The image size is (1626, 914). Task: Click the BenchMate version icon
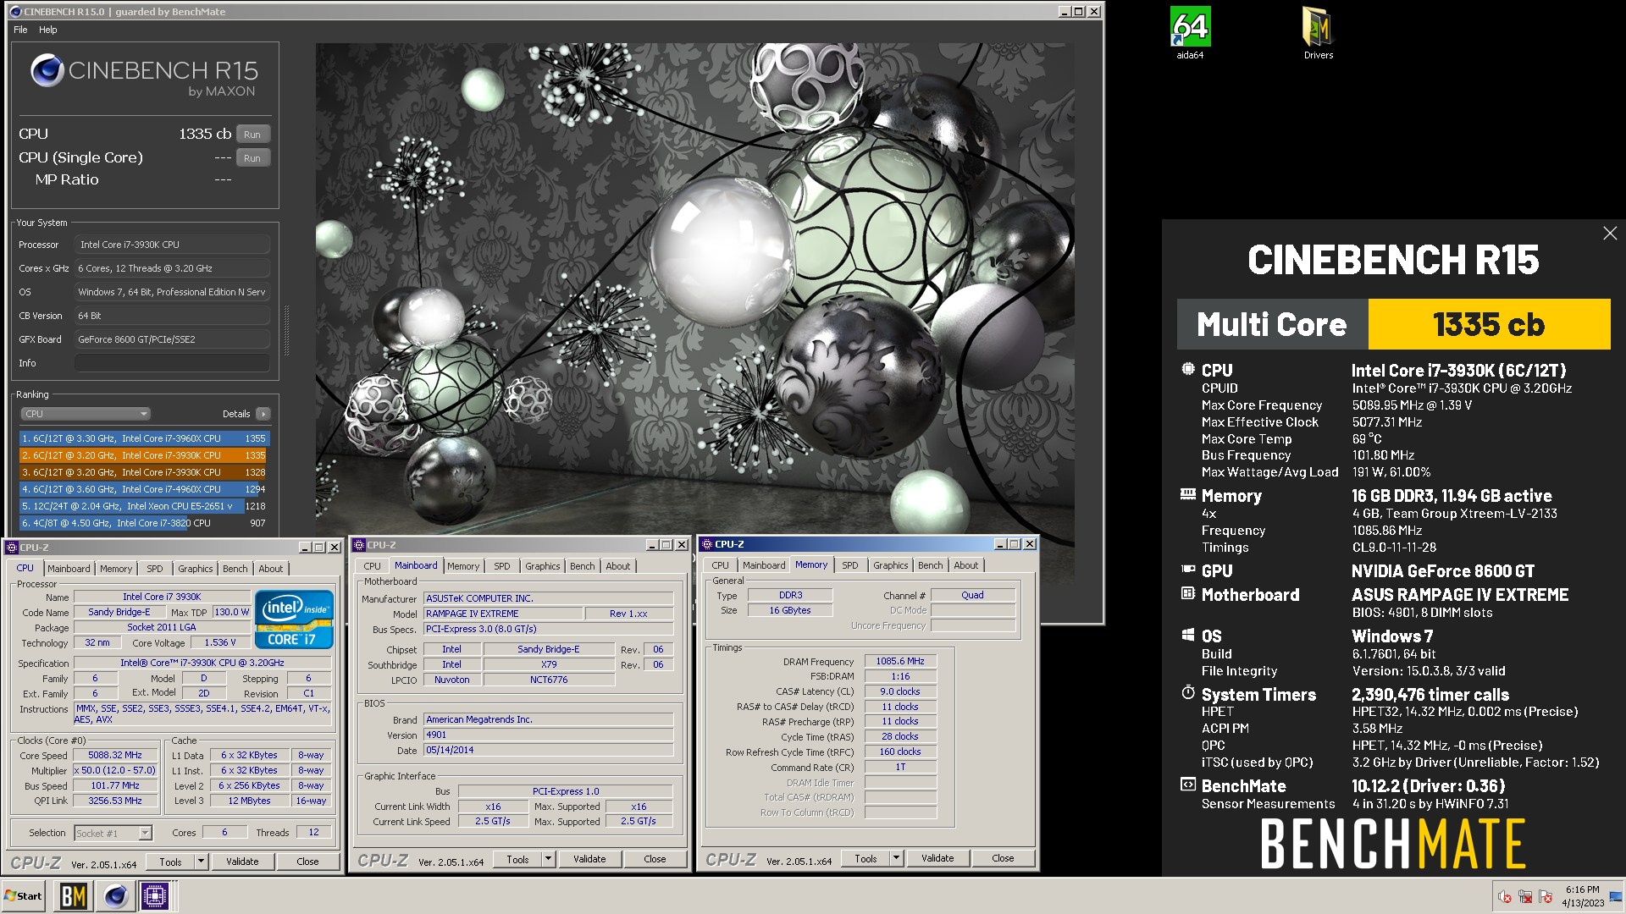click(x=1188, y=785)
